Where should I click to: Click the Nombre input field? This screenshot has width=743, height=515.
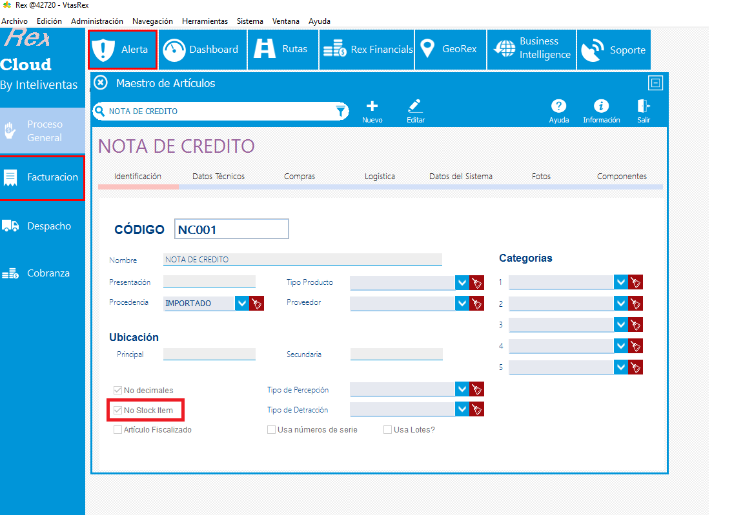point(302,259)
